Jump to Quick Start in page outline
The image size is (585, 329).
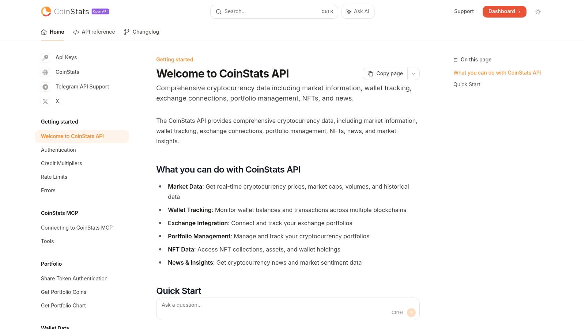point(467,84)
